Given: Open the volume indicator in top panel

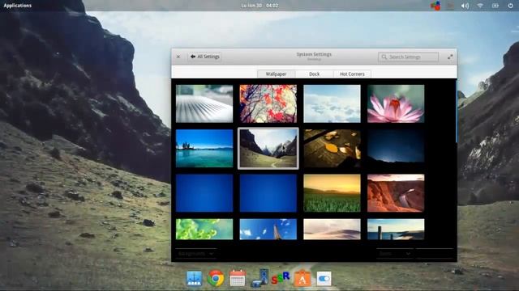Looking at the screenshot, I should pos(465,6).
